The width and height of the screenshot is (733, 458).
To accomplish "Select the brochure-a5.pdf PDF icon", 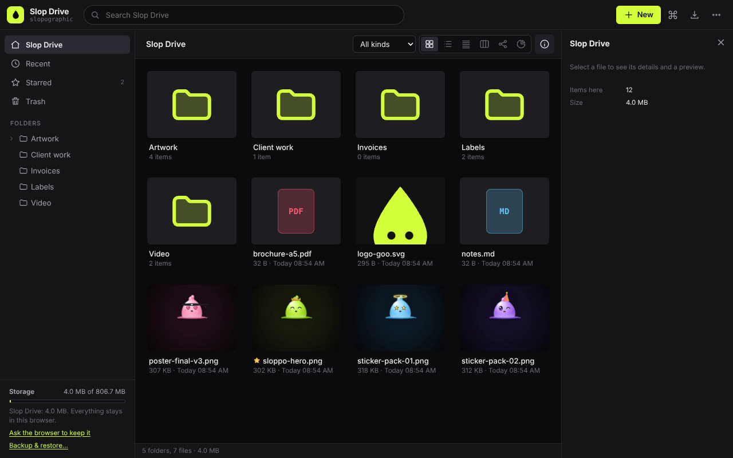I will pos(296,211).
